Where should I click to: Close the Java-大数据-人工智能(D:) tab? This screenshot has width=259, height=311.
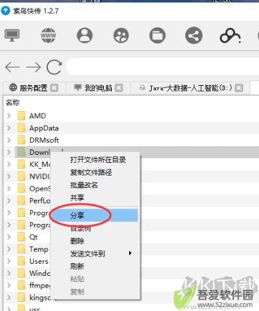click(x=239, y=88)
